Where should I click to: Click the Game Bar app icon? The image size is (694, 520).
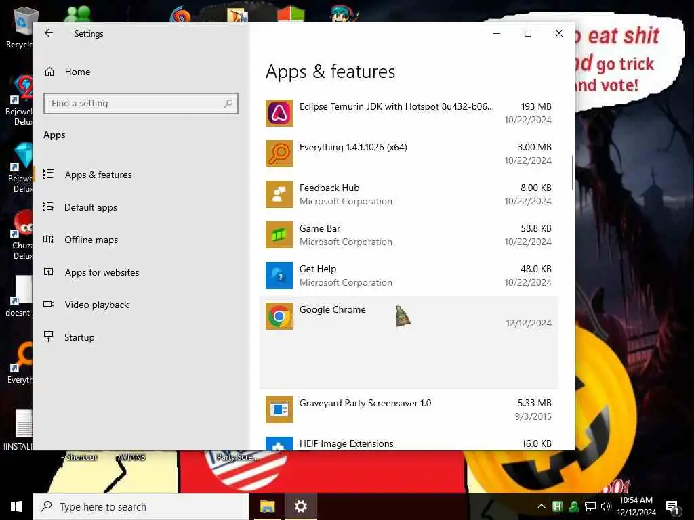(279, 235)
